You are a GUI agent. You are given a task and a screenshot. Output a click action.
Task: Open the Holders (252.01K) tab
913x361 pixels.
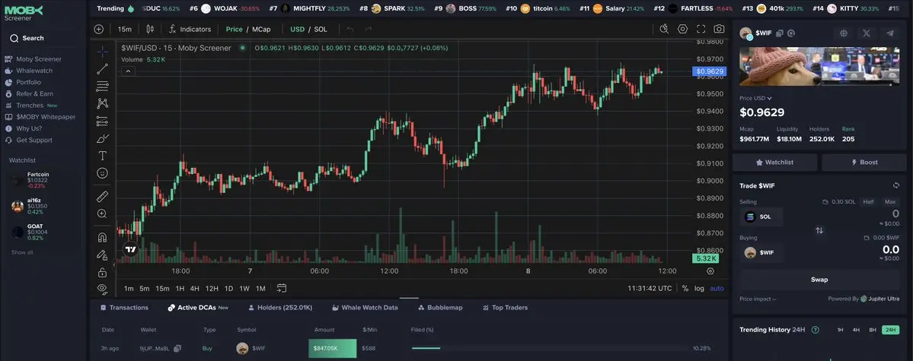[x=281, y=308]
